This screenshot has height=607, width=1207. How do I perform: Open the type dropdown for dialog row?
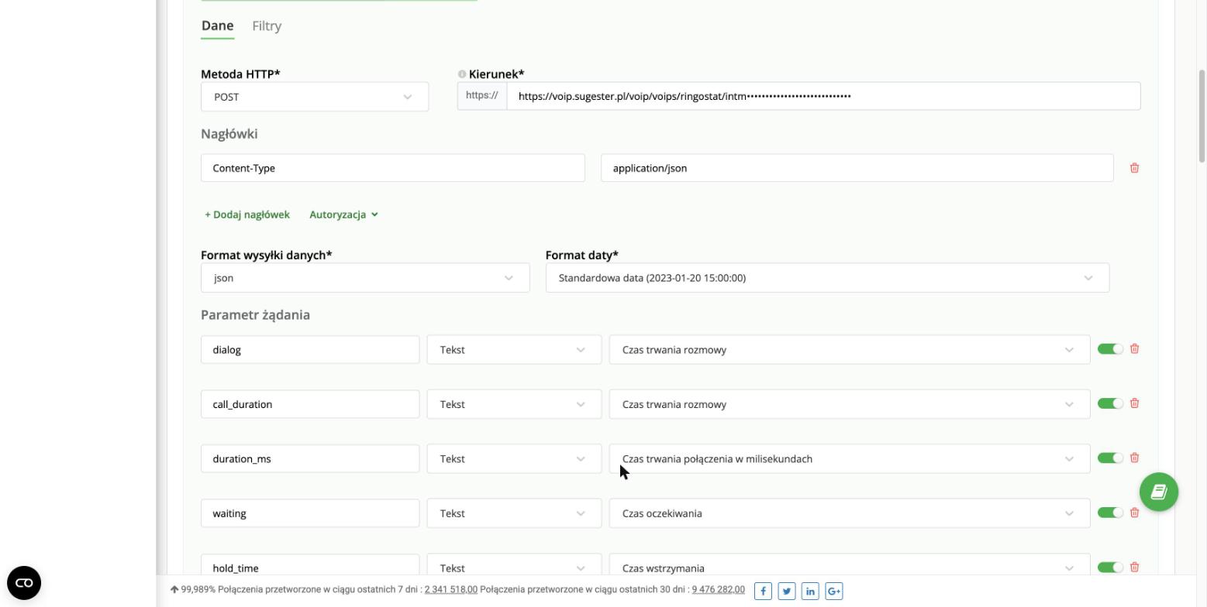(514, 350)
